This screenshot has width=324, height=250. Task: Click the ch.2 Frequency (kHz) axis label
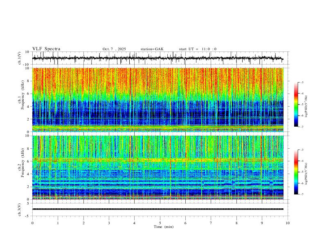tap(21, 163)
